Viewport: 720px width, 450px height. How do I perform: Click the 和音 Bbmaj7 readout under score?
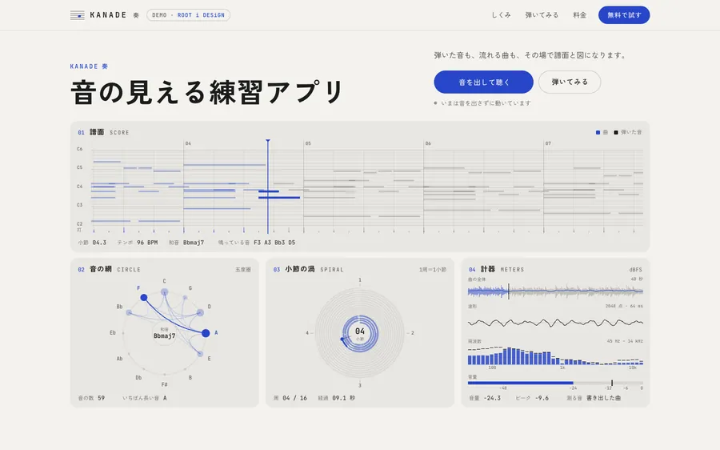pos(186,243)
